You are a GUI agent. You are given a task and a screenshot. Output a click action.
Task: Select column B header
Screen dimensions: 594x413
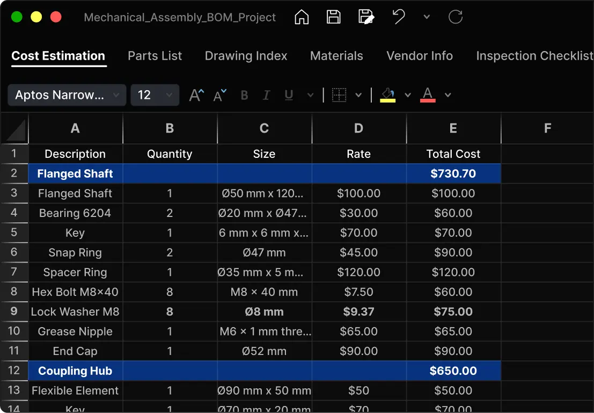click(170, 128)
